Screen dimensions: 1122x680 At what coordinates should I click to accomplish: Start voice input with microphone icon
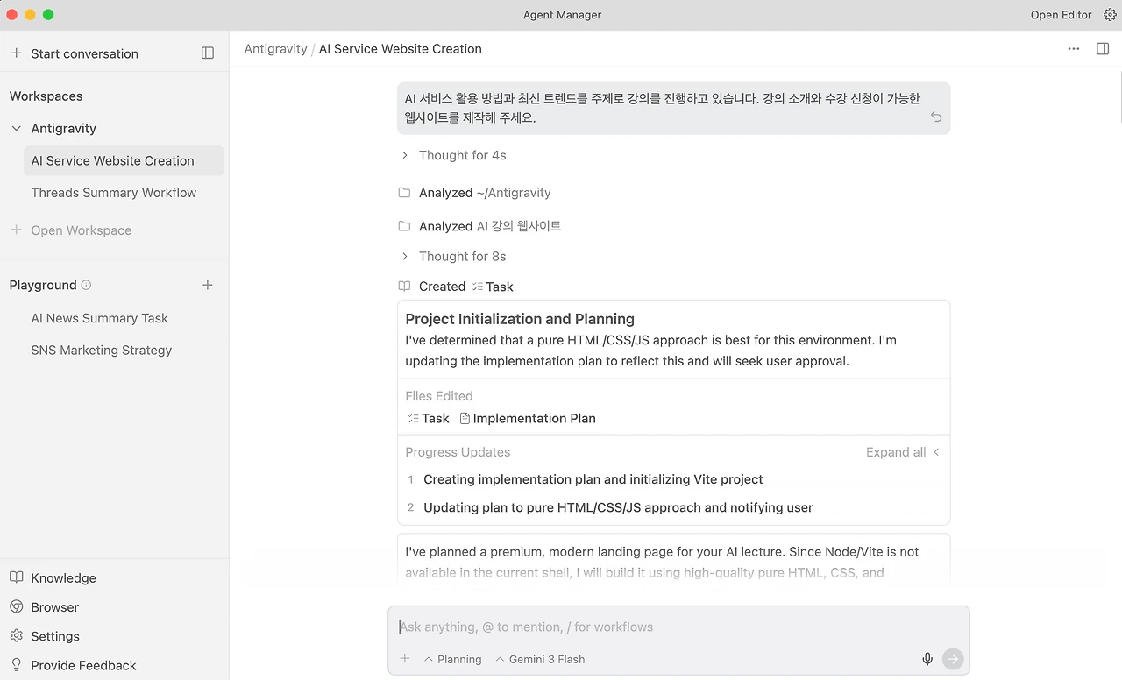[x=927, y=659]
